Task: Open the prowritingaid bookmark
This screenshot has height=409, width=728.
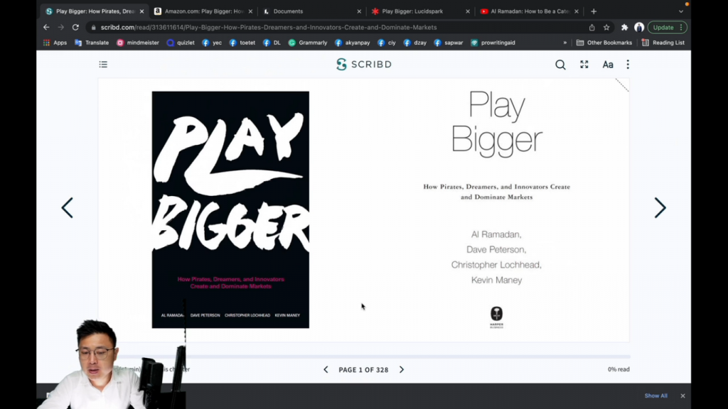Action: (x=493, y=43)
